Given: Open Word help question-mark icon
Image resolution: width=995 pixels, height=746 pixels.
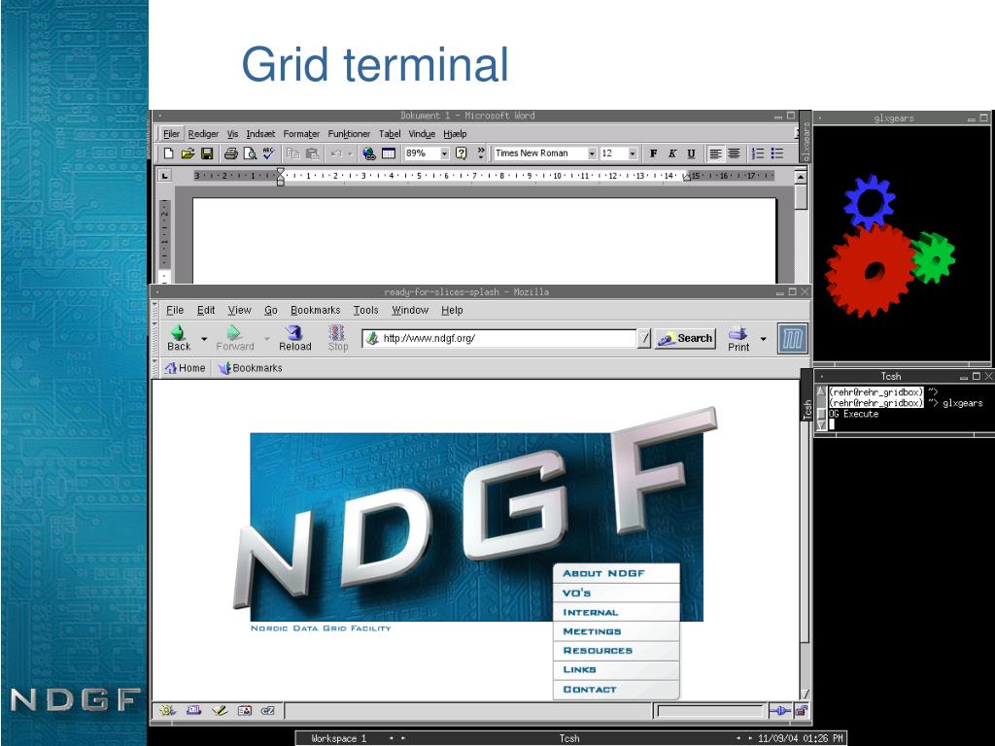Looking at the screenshot, I should (x=462, y=153).
